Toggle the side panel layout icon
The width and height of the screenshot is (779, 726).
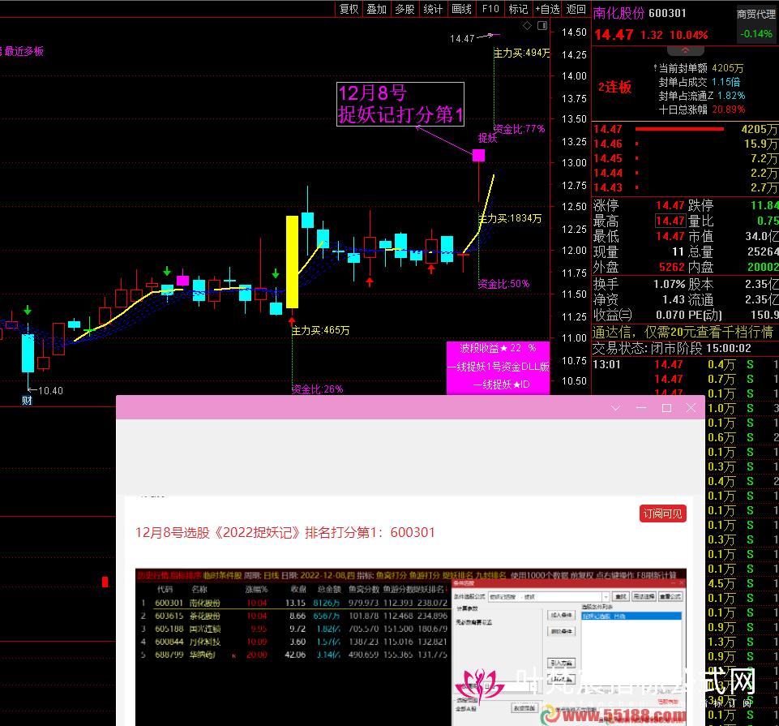pos(542,25)
